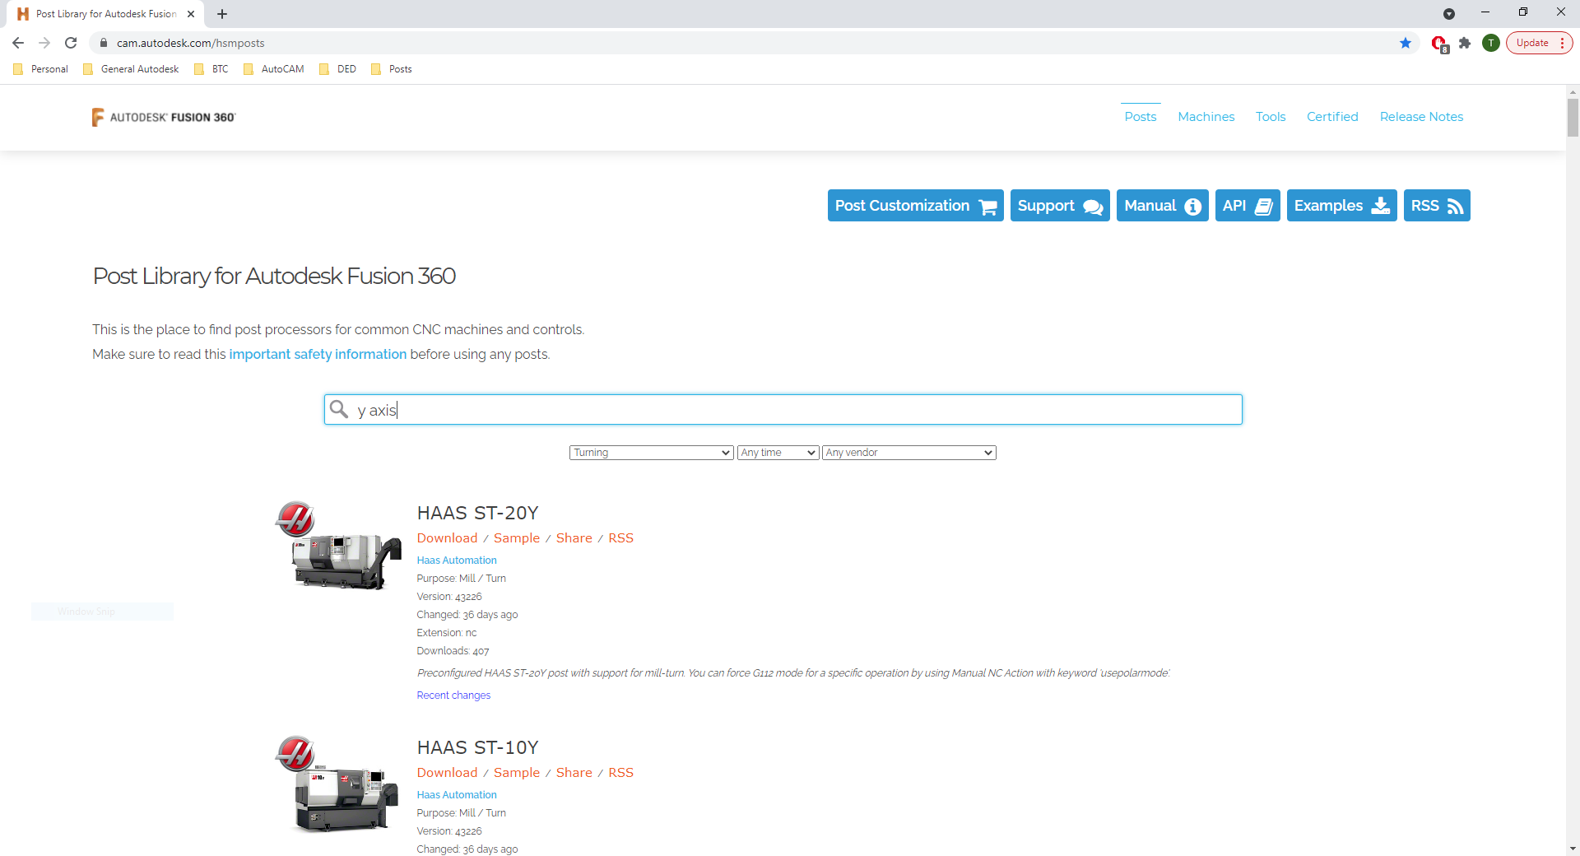Open the Any vendor dropdown
This screenshot has height=856, width=1580.
908,452
